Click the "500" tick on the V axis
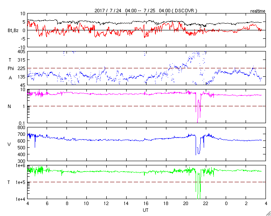Screen dimensions: 271x216 tap(22, 148)
